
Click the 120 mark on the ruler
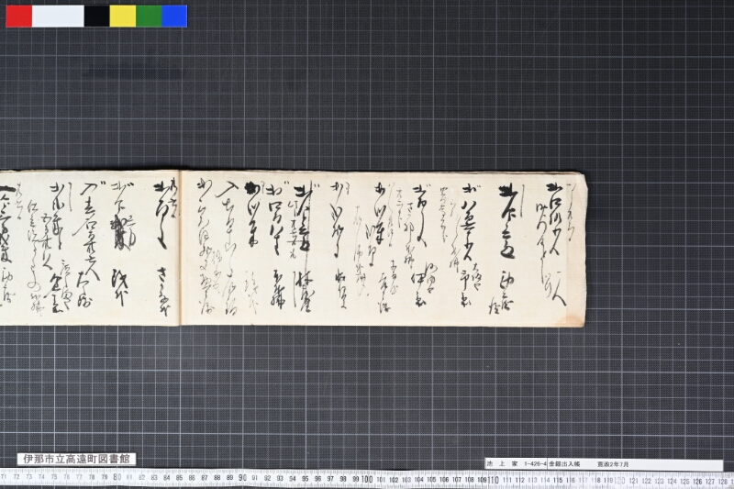(x=619, y=480)
